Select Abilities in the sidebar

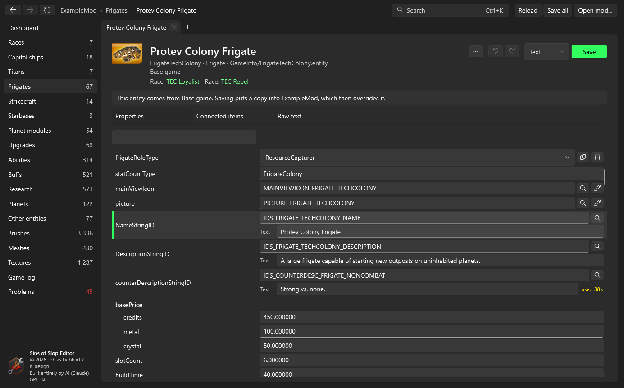click(50, 160)
